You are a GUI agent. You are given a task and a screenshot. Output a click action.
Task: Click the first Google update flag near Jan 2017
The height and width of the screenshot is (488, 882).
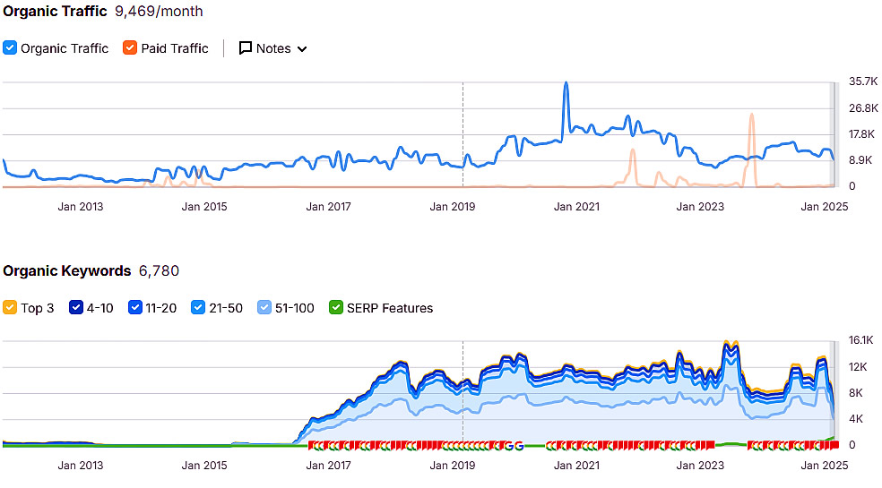[313, 445]
